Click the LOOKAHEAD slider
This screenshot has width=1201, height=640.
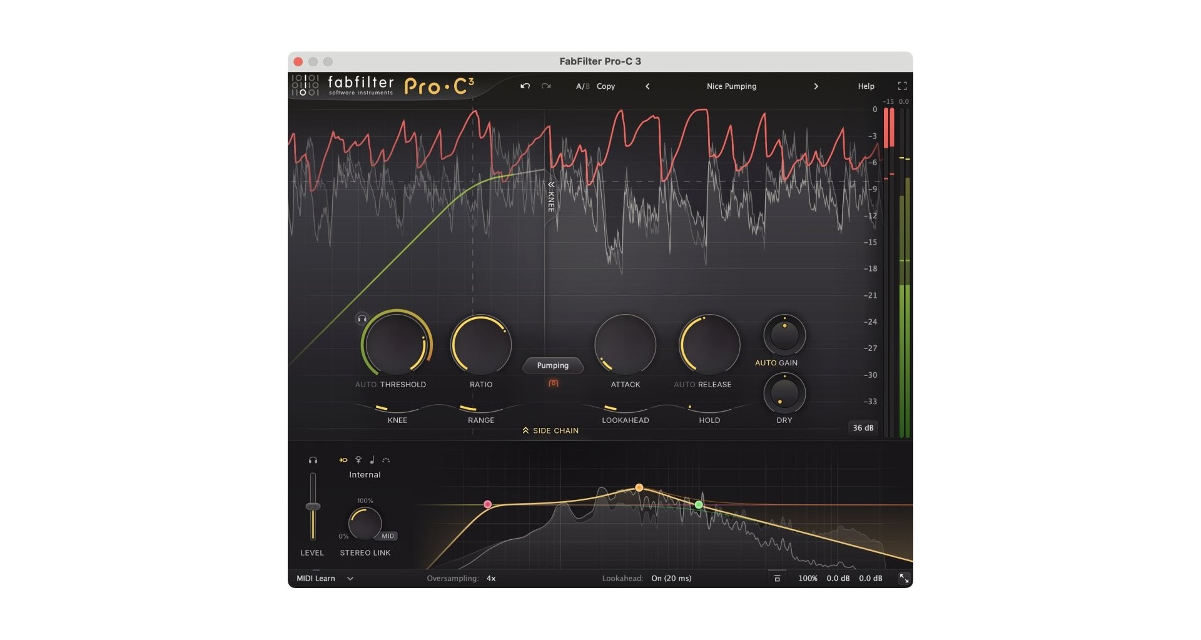[x=625, y=409]
